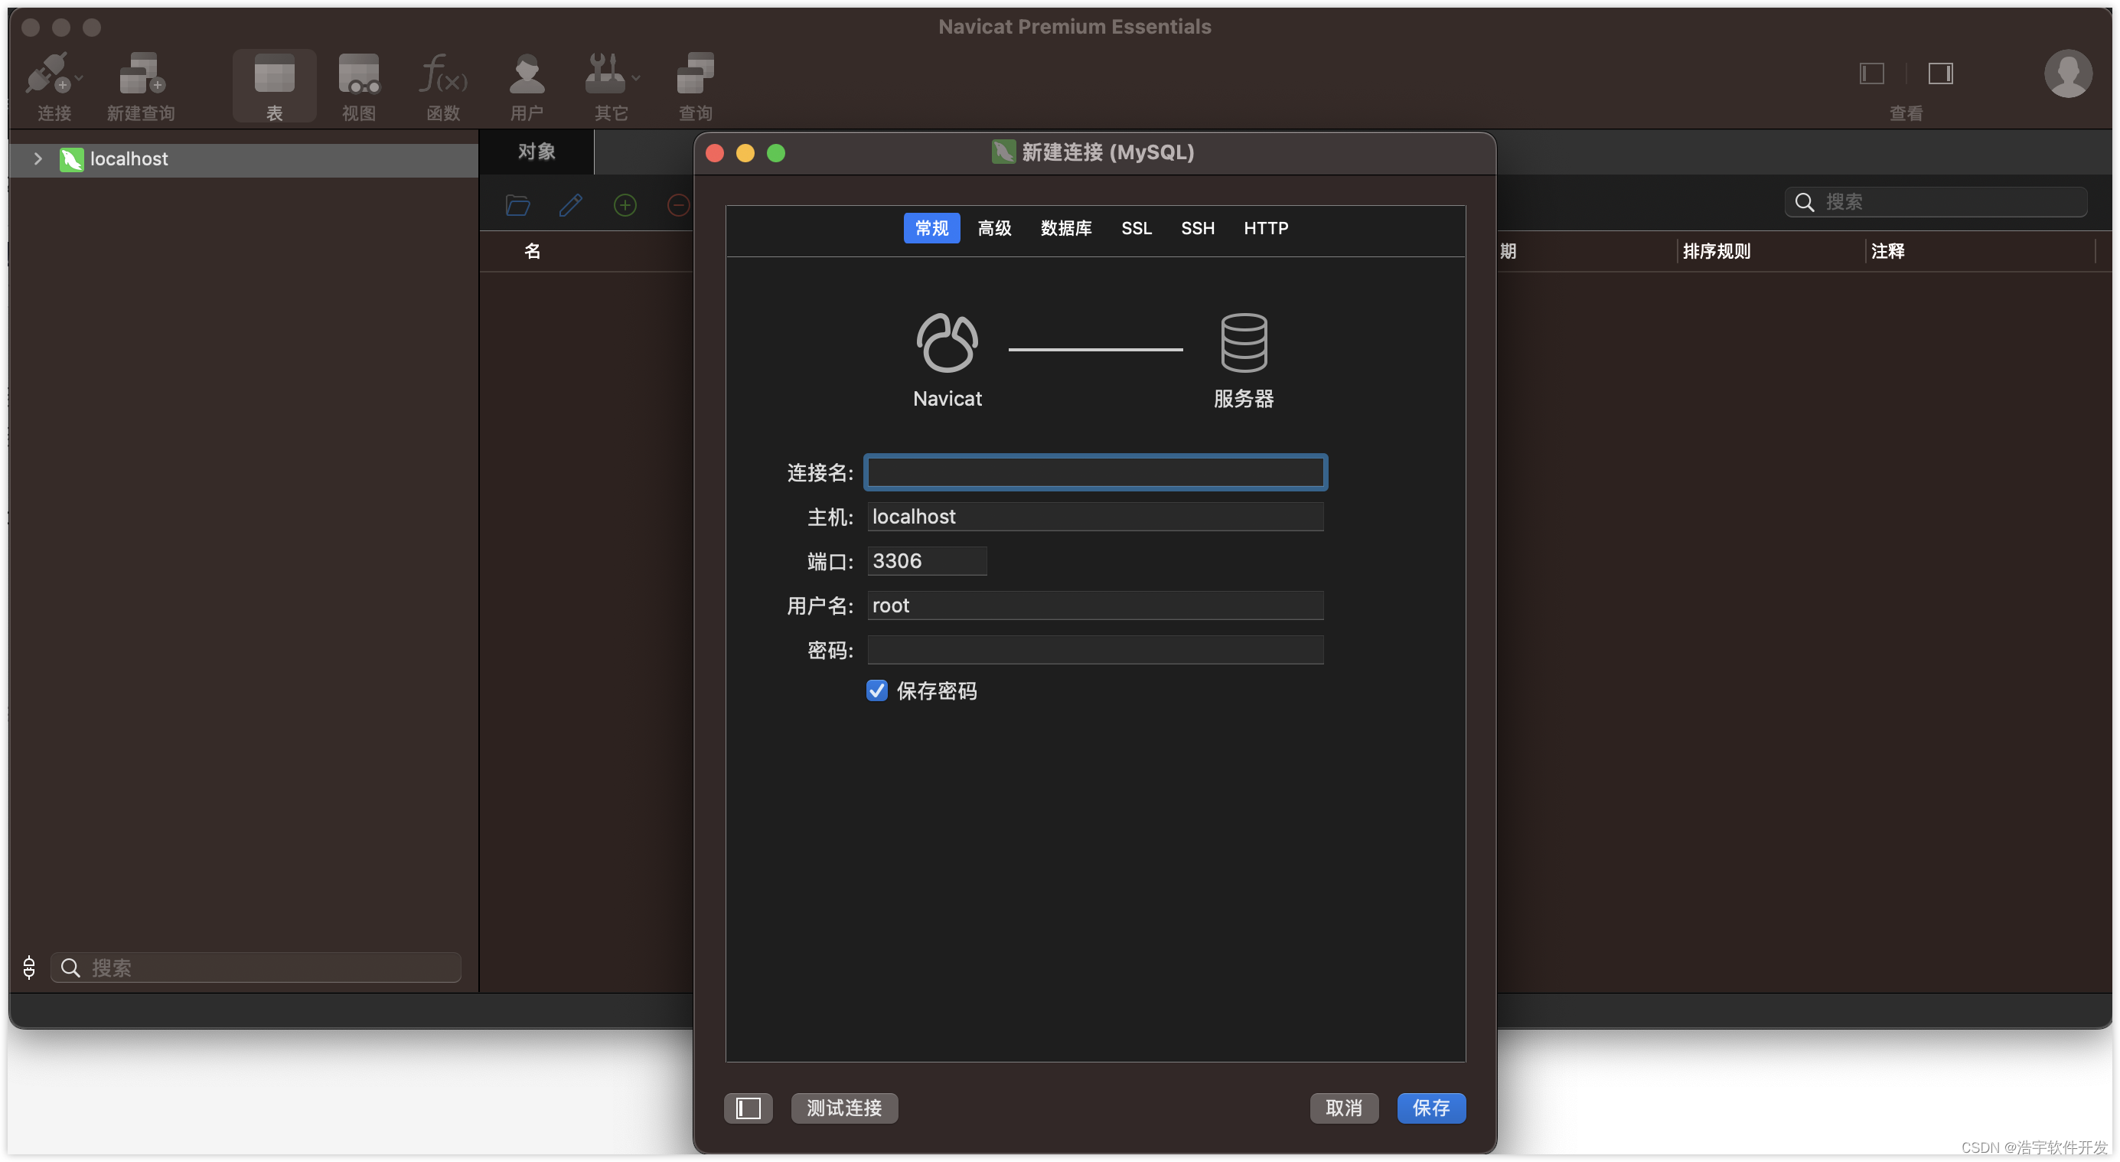Close the New Connection dialog with red button
The image size is (2120, 1162).
(714, 153)
